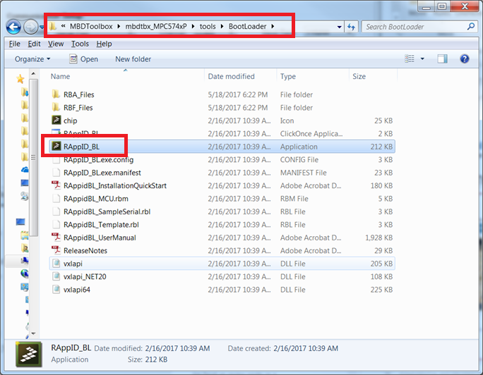Click the Forward navigation arrow button
This screenshot has height=375, width=483.
tap(30, 27)
